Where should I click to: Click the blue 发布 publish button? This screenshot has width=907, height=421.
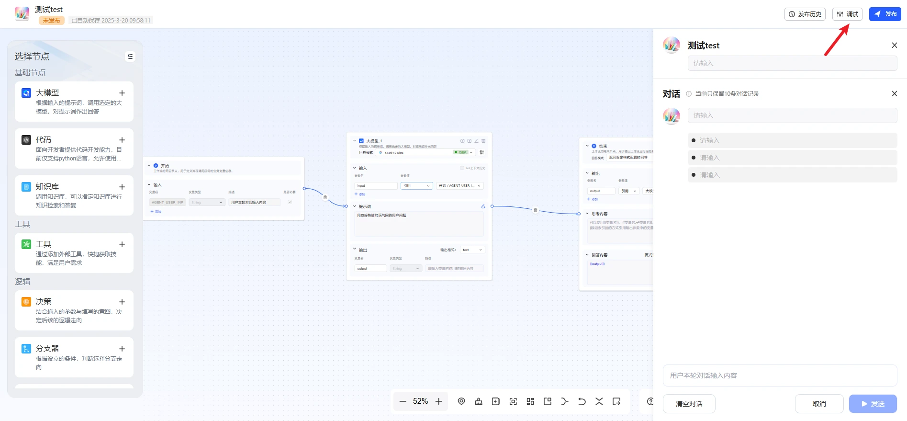[x=885, y=14]
